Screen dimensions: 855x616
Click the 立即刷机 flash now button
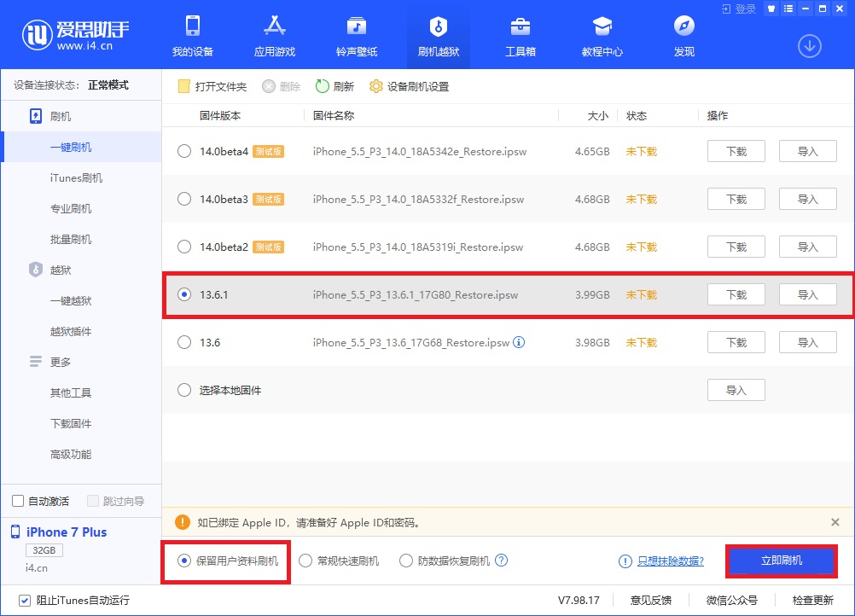tap(780, 561)
